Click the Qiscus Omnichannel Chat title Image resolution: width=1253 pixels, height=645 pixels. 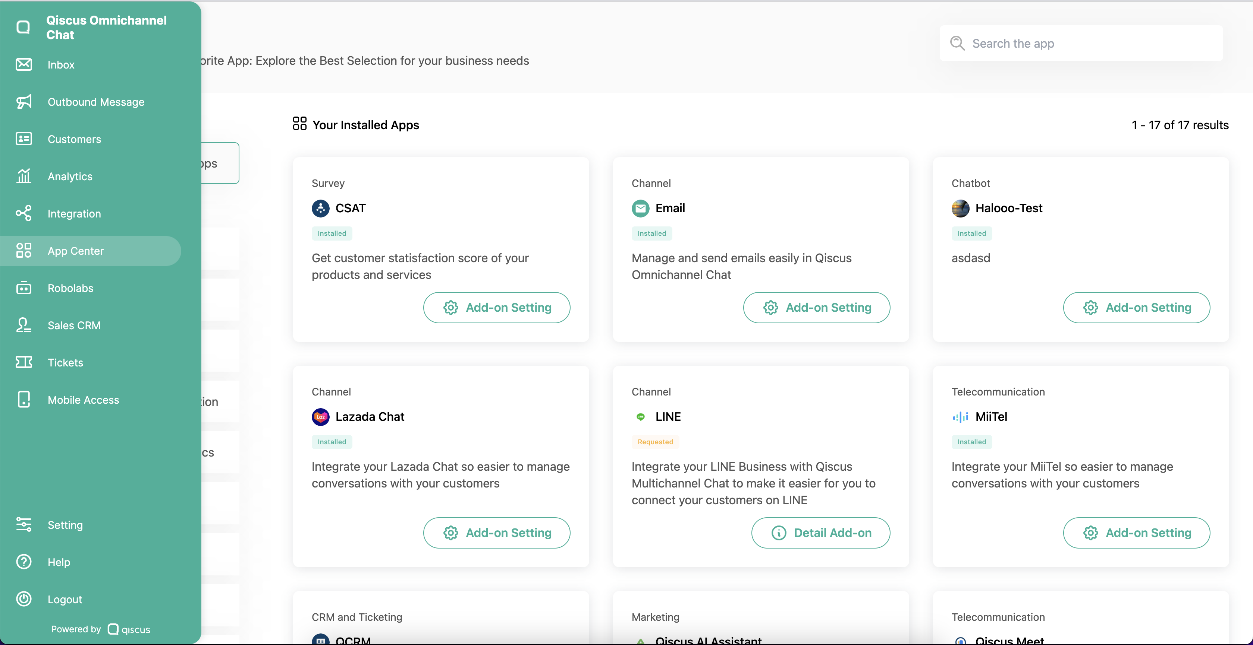pyautogui.click(x=107, y=27)
